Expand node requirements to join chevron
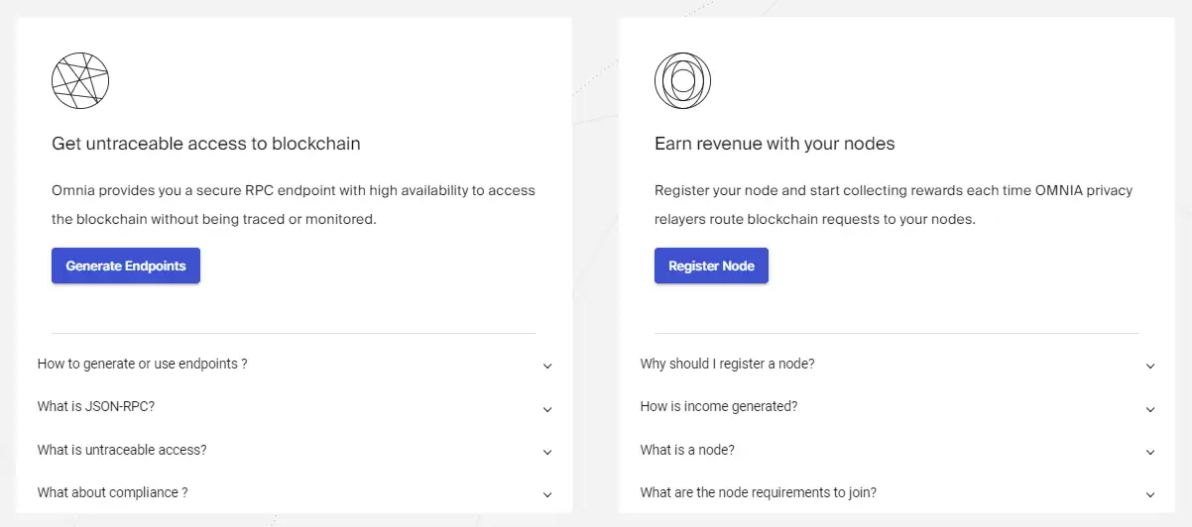Screen dimensions: 1192x527 click(x=1150, y=494)
